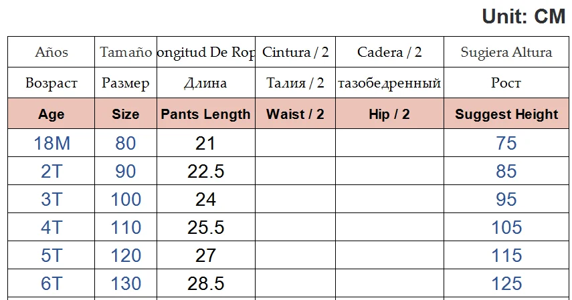
Task: Click the 'Size' column header
Action: click(125, 114)
